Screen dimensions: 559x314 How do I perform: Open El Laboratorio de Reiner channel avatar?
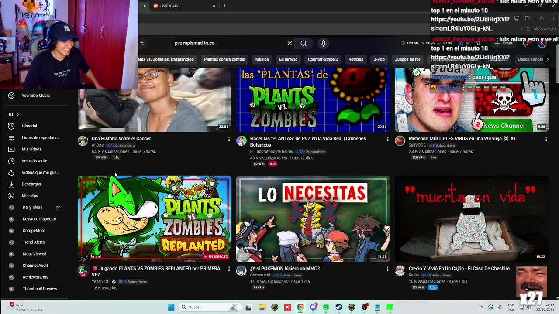pos(242,140)
